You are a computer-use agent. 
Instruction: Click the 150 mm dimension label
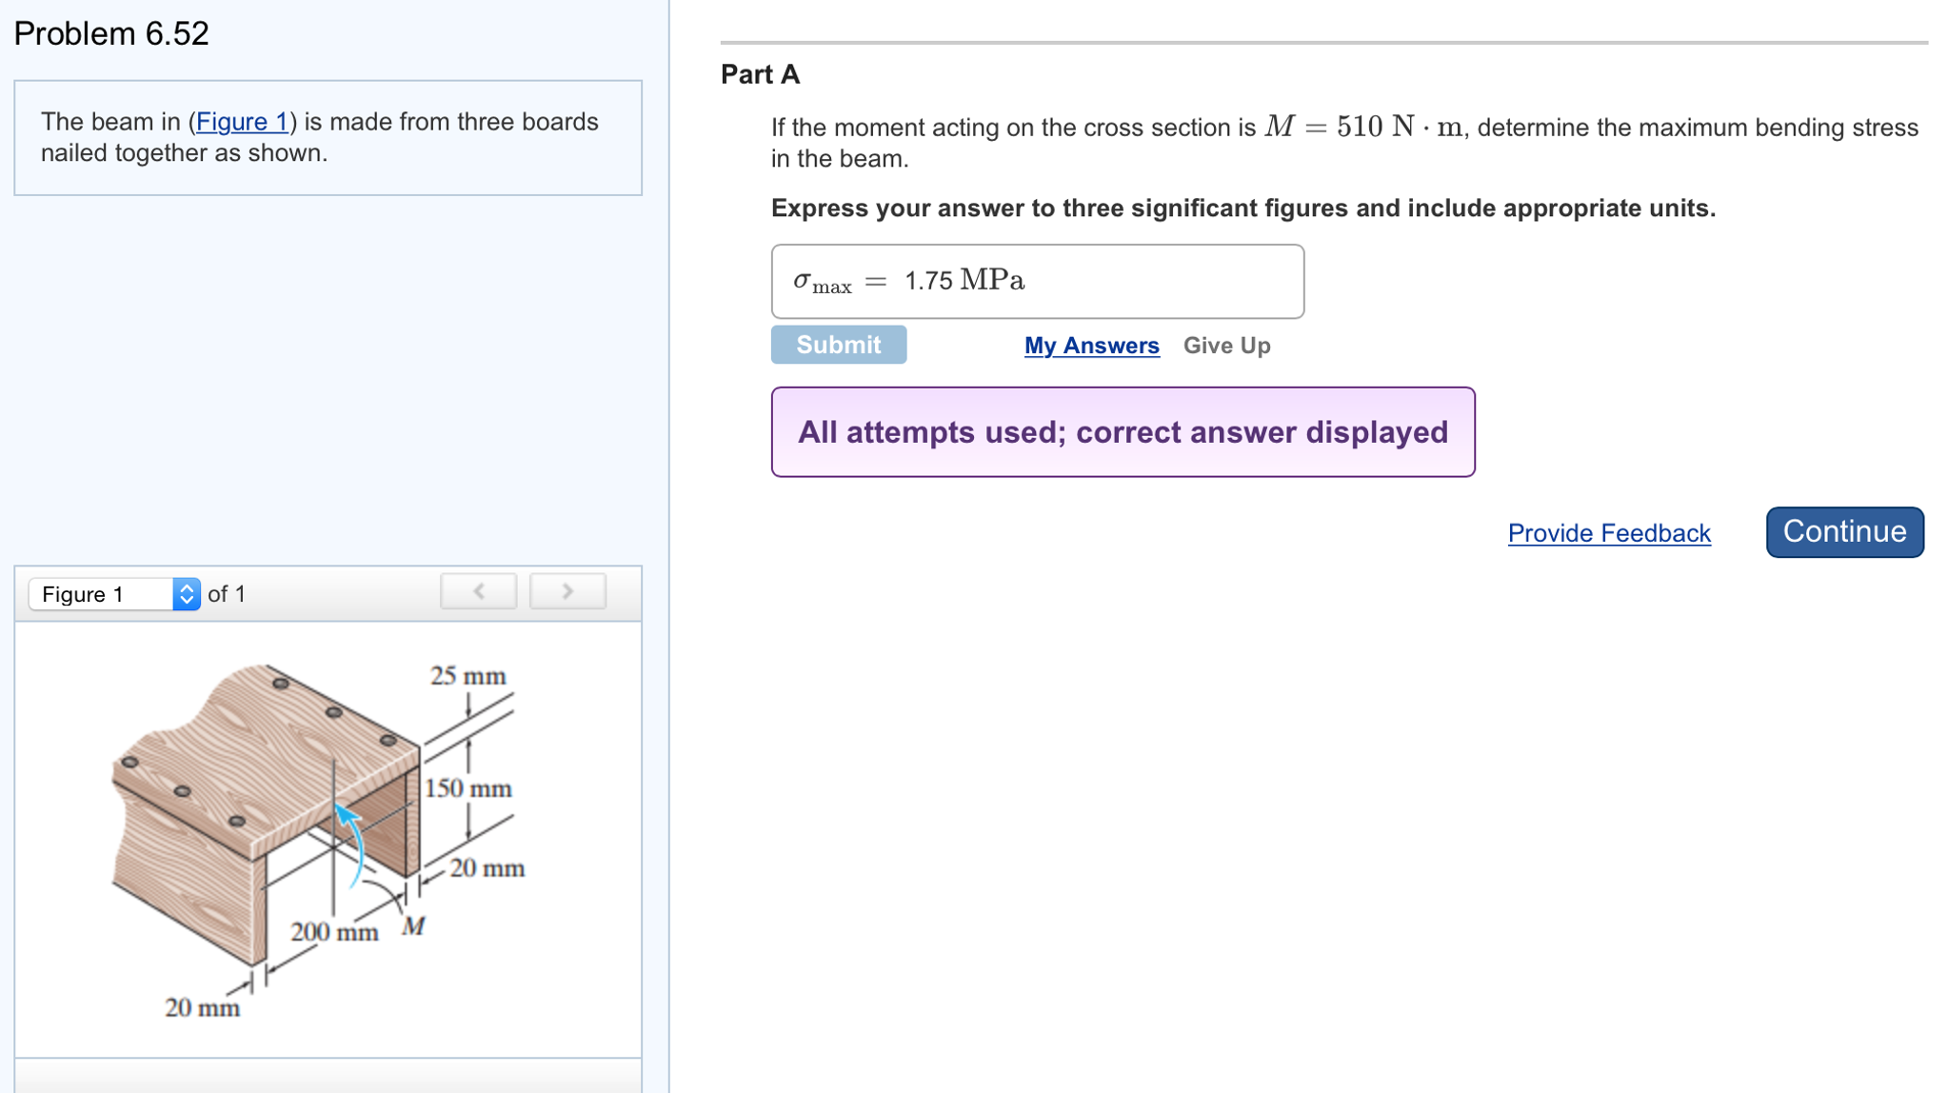468,788
